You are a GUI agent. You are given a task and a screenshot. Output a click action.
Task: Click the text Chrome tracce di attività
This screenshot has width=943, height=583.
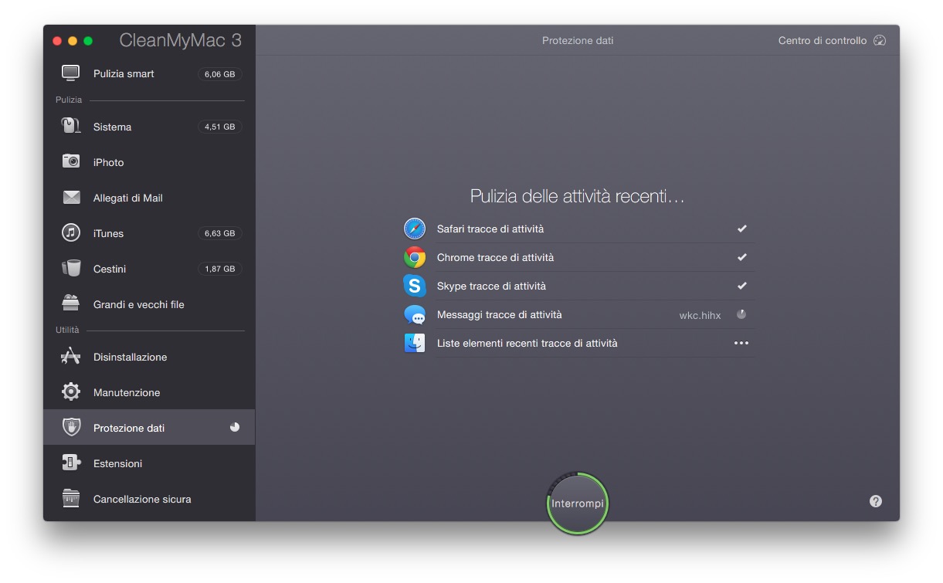coord(495,257)
